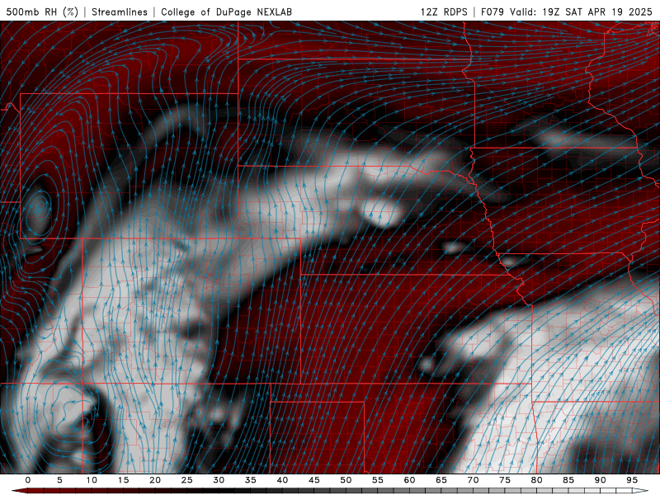The height and width of the screenshot is (495, 660).
Task: Click the colorbar label "40"
Action: 282,480
